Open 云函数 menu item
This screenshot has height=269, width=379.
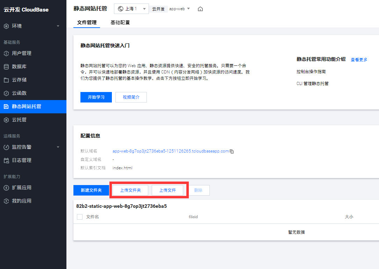[x=33, y=93]
